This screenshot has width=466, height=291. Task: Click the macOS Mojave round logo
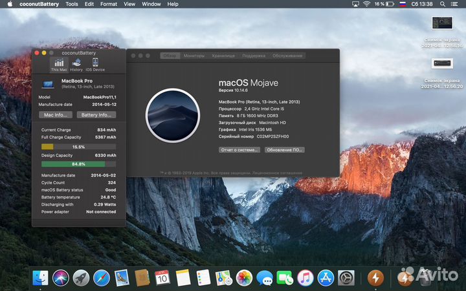click(x=173, y=116)
